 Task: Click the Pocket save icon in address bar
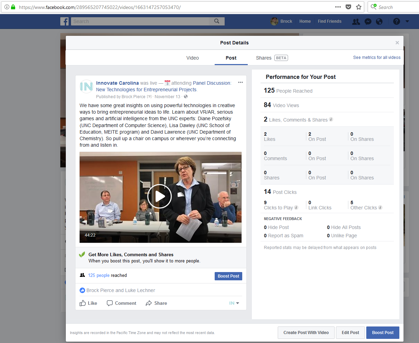pos(348,7)
